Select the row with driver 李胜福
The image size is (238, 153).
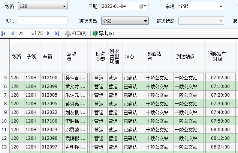(x=73, y=121)
